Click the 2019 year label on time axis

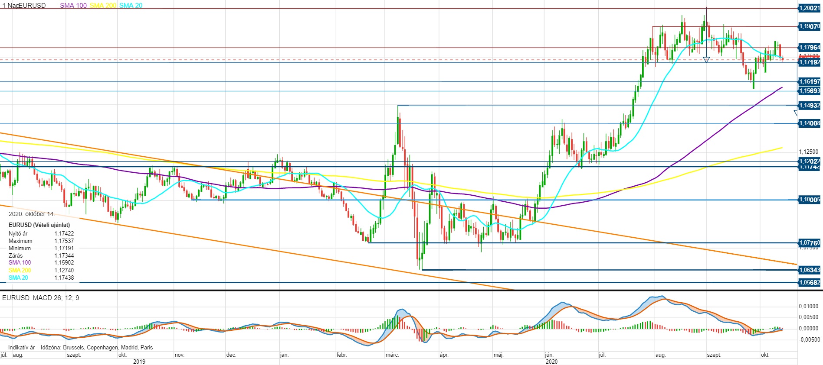point(139,362)
